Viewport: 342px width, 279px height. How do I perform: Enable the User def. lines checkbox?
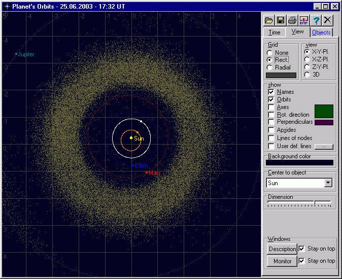(271, 146)
